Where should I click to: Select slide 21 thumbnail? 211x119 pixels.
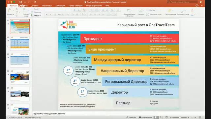click(x=20, y=43)
